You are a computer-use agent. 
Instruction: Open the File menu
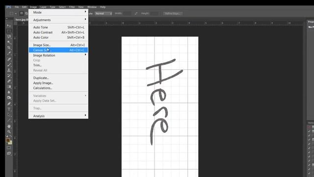17,7
